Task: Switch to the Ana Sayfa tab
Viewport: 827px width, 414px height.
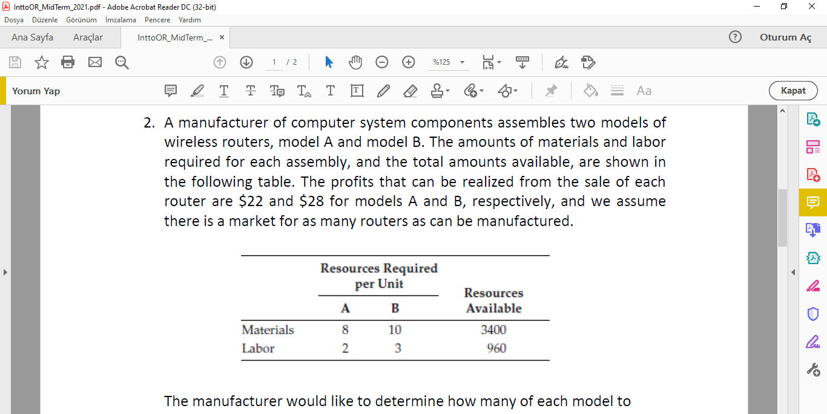Action: (31, 37)
